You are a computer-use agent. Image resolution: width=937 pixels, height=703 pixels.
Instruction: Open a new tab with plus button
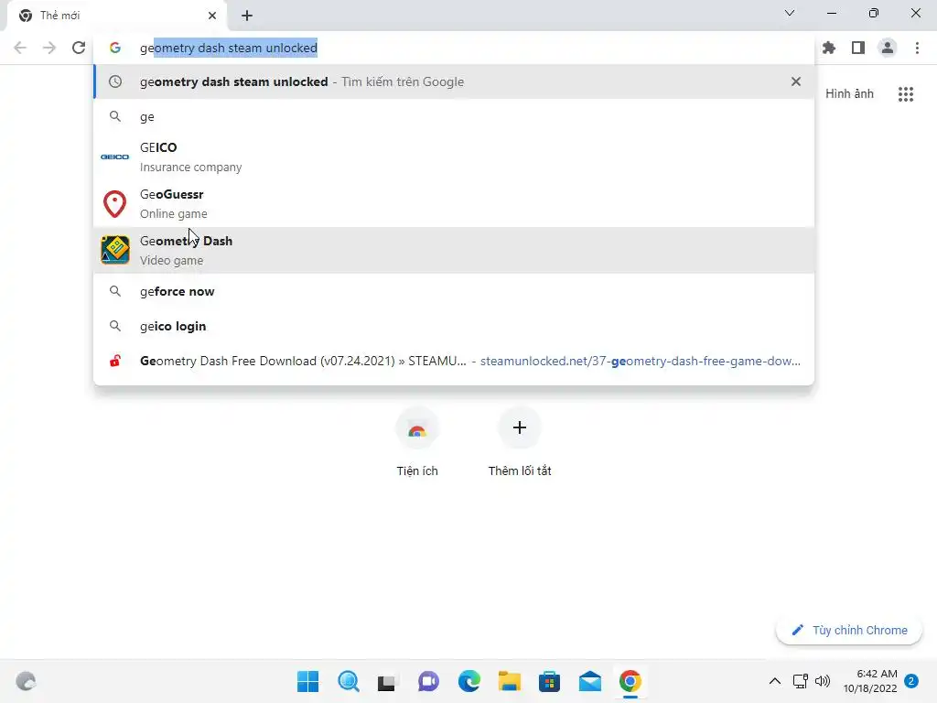247,16
